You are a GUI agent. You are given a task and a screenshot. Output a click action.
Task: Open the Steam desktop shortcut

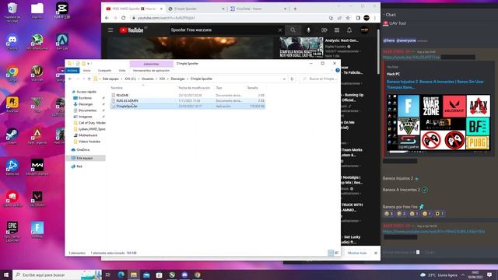(12, 136)
